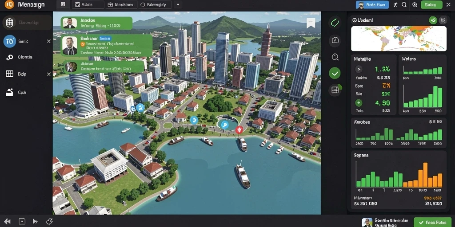Select the red map marker pin
This screenshot has height=227, width=455.
tap(239, 129)
